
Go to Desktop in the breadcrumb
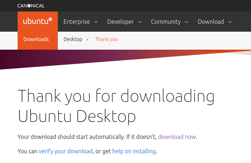(x=73, y=39)
